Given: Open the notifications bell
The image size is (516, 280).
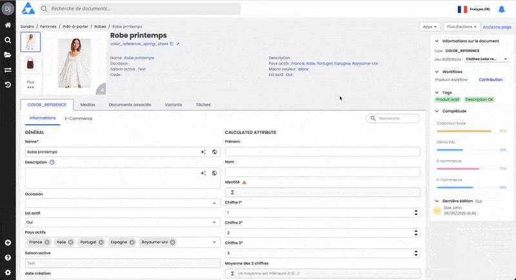Looking at the screenshot, I should click(502, 9).
